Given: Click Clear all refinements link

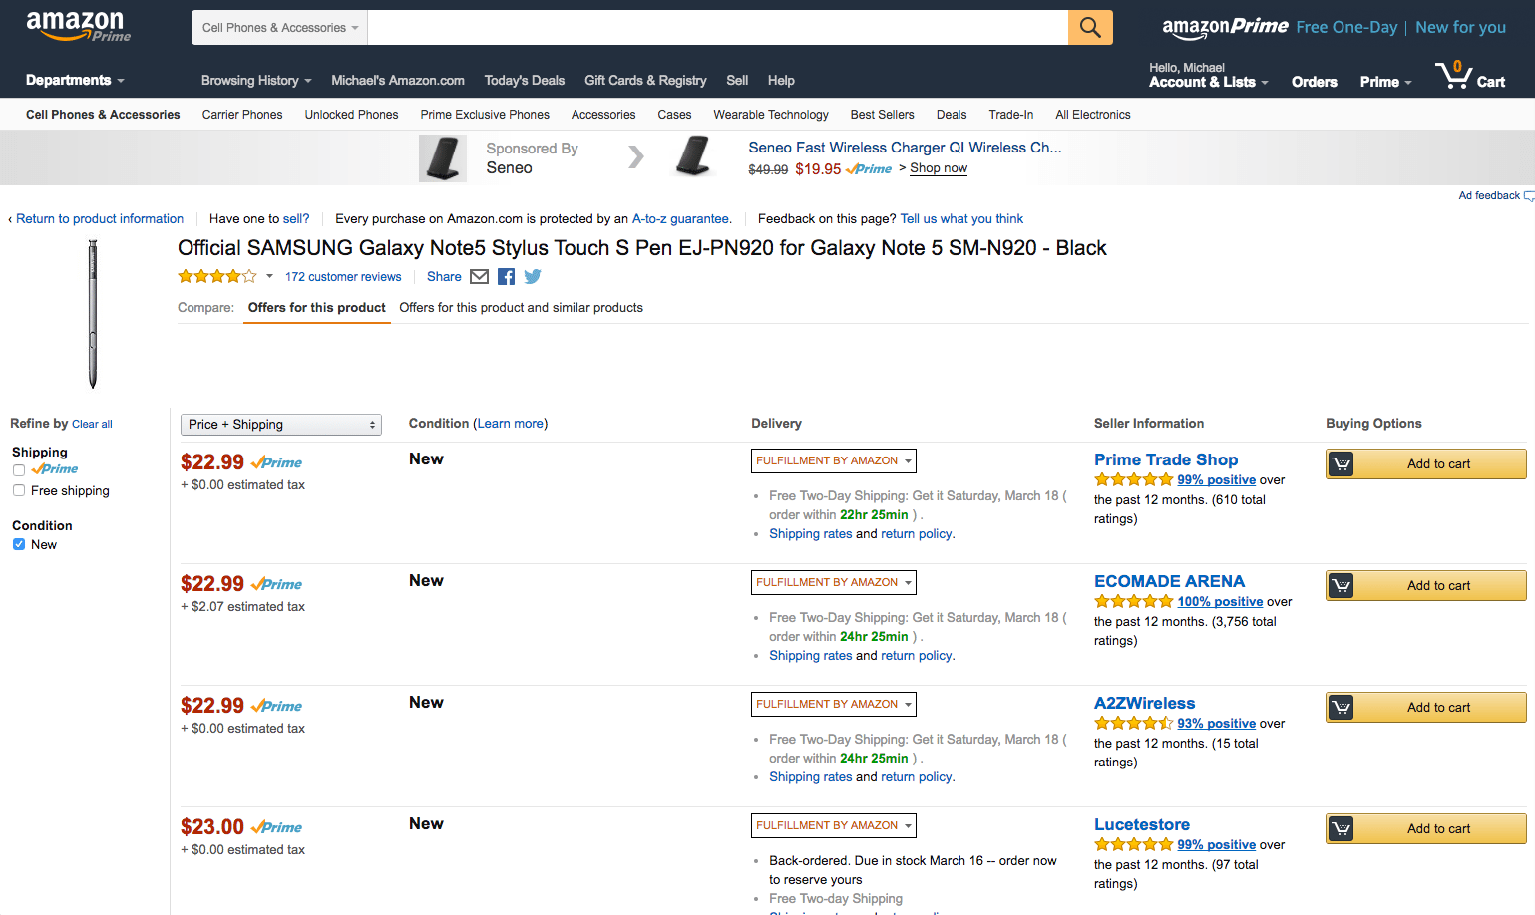Looking at the screenshot, I should 92,424.
